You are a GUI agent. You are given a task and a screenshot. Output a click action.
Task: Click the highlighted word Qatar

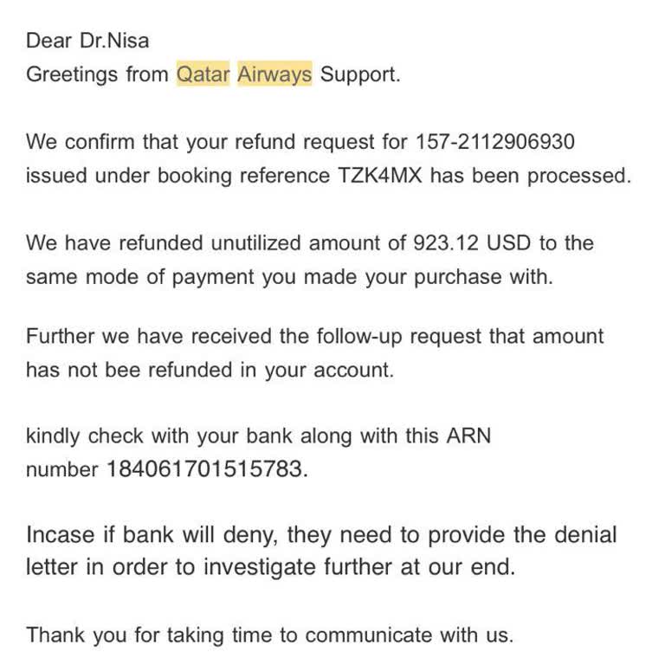tap(203, 74)
